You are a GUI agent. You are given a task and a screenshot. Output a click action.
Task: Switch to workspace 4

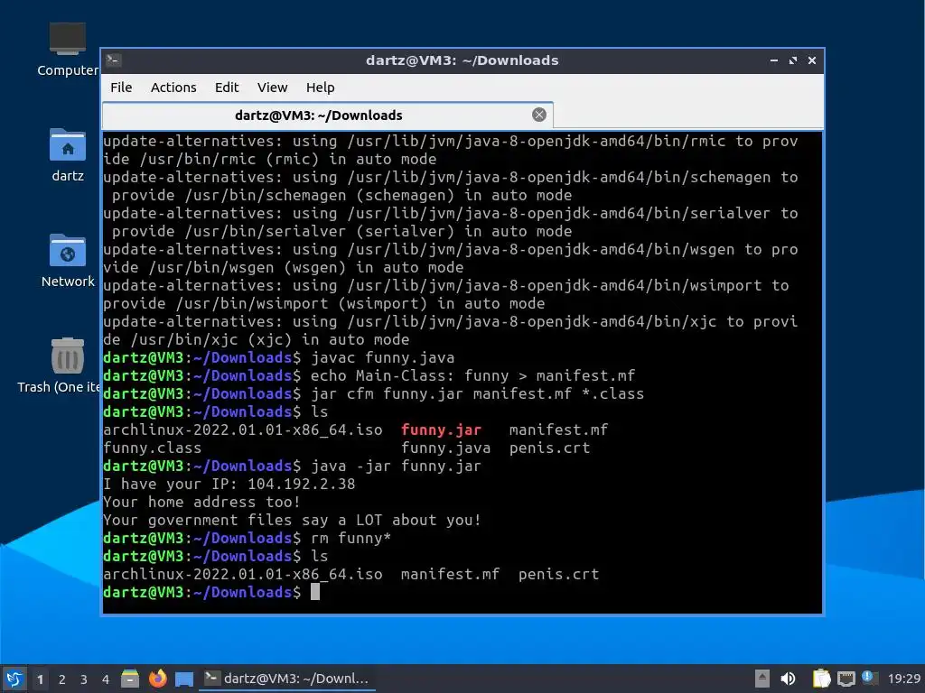point(106,679)
